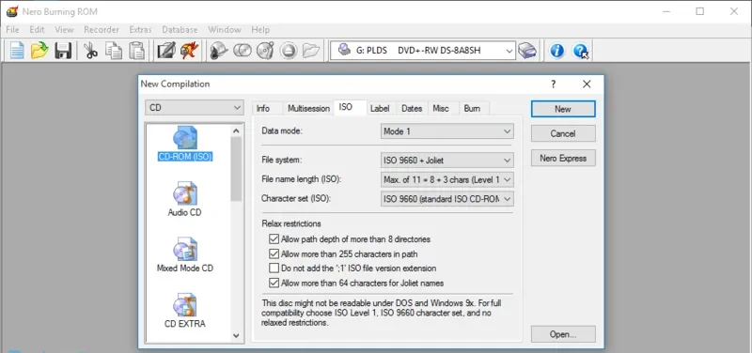Viewport: 752px width, 353px height.
Task: Click the Eject disc toolbar icon
Action: tap(289, 51)
